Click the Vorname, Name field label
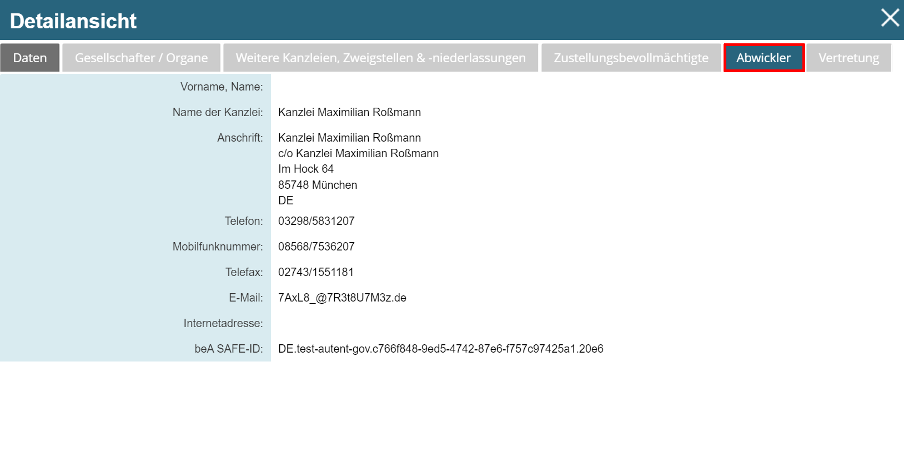 click(222, 87)
